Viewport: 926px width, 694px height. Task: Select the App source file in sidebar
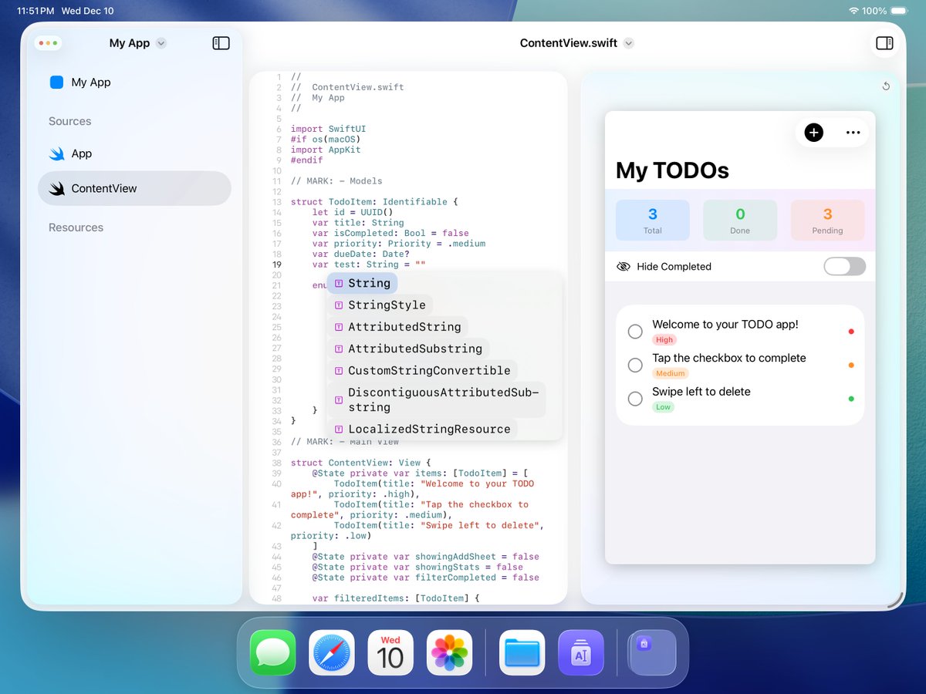[x=82, y=153]
